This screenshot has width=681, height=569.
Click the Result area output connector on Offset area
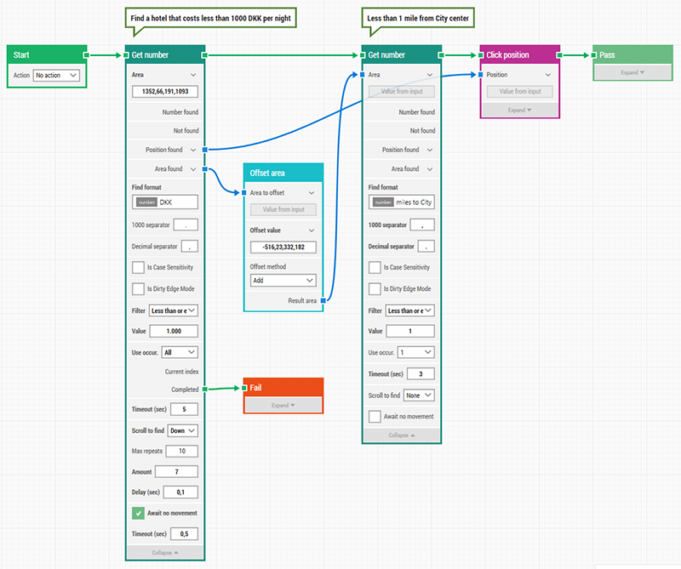(x=323, y=300)
